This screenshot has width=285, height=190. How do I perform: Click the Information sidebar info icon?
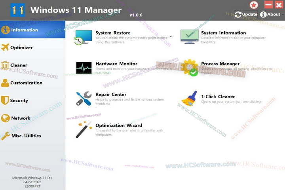(5, 30)
